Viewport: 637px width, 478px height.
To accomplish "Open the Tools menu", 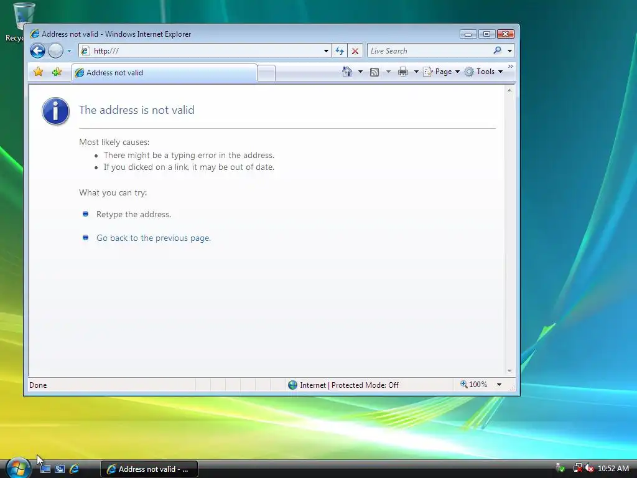I will 484,72.
